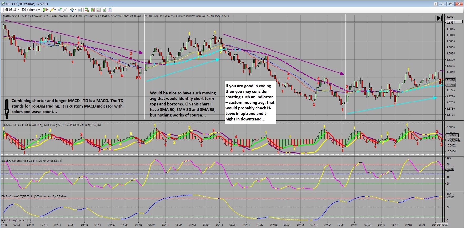Click the 06:24 time axis label

tap(219, 225)
